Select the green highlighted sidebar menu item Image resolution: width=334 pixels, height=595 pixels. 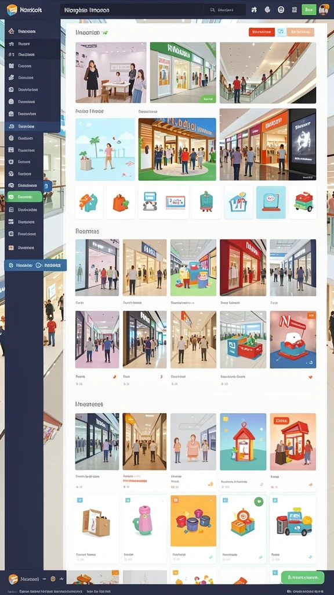pos(24,197)
